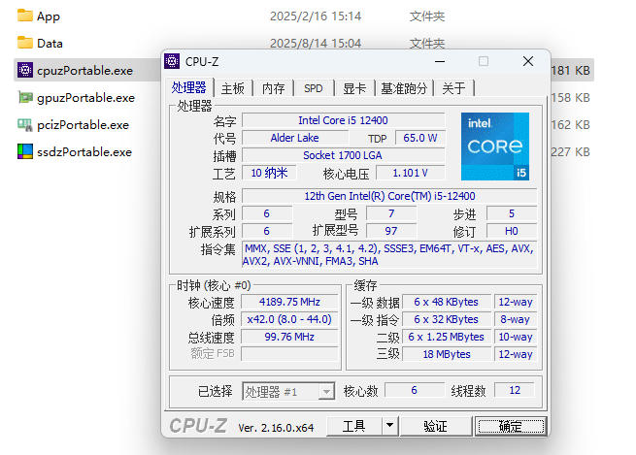Click L3 cache 18 MBytes
The height and width of the screenshot is (455, 636).
447,354
